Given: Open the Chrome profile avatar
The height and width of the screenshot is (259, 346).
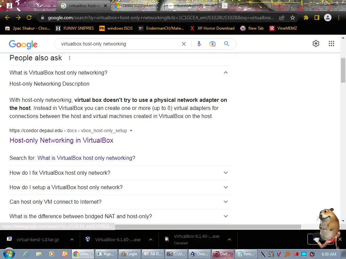Looking at the screenshot, I should (328, 18).
